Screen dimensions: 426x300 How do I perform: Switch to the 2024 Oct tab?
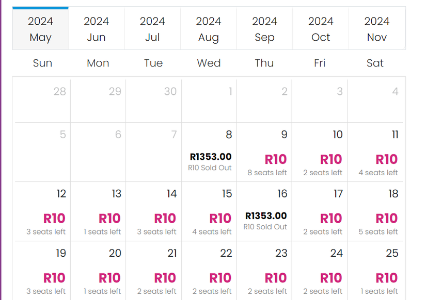tap(320, 29)
